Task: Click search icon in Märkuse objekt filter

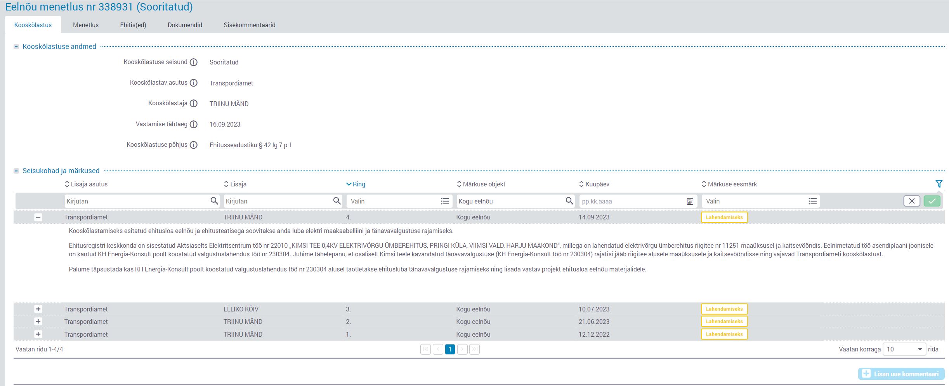Action: point(569,201)
